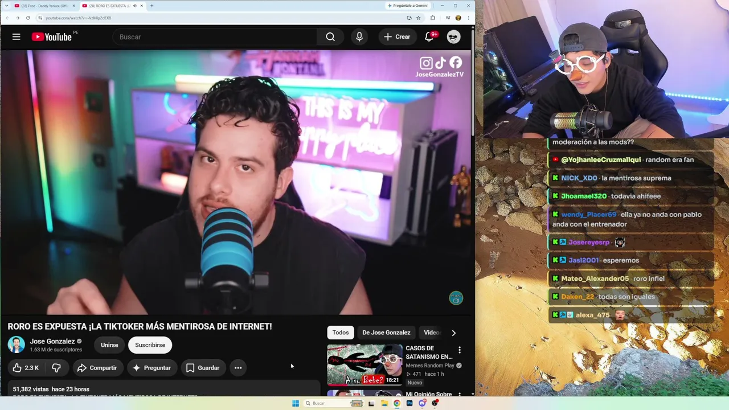Viewport: 729px width, 410px height.
Task: Bookmark this page with star icon
Action: point(418,18)
